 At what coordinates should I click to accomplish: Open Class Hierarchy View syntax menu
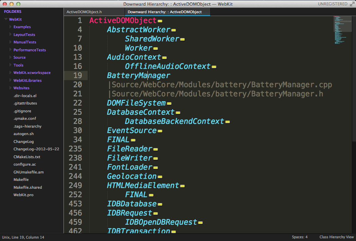coord(337,237)
